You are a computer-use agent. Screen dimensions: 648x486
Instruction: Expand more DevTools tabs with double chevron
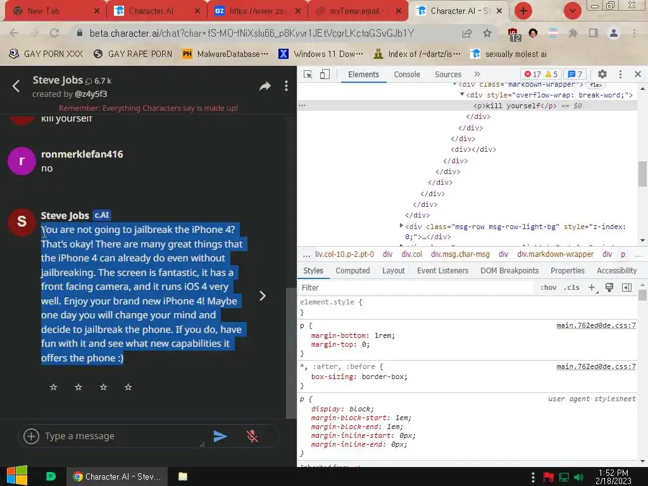477,74
